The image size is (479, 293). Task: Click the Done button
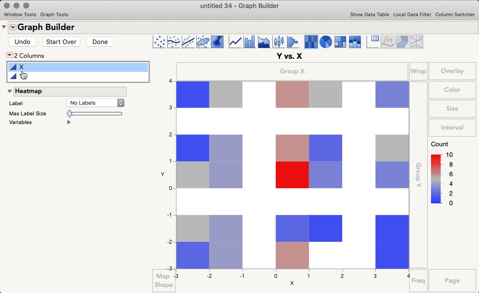tap(100, 42)
